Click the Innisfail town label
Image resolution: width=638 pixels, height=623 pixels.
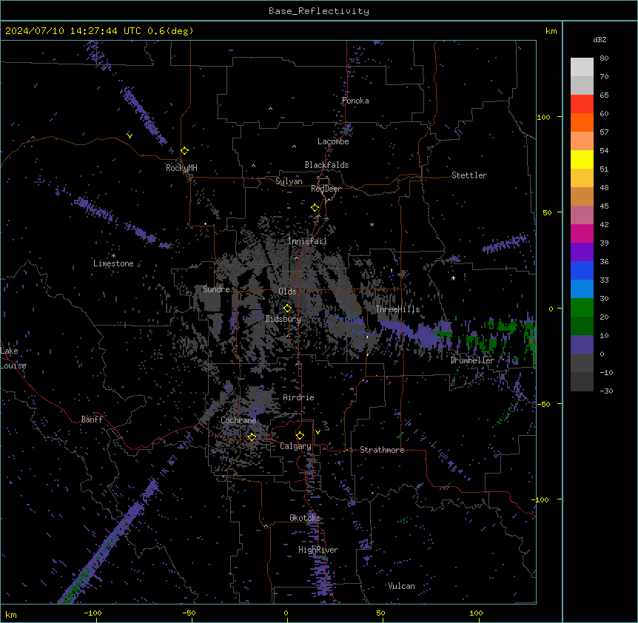[x=307, y=241]
